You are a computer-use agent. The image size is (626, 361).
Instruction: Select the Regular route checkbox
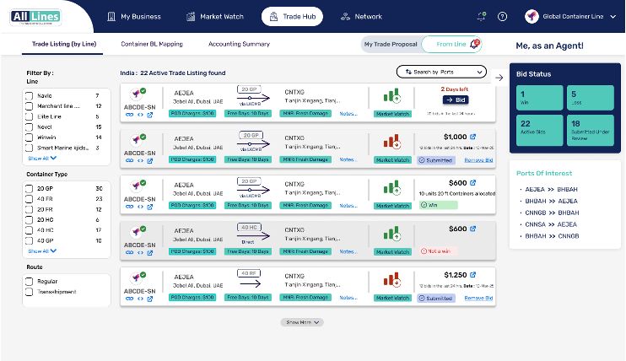click(x=30, y=282)
